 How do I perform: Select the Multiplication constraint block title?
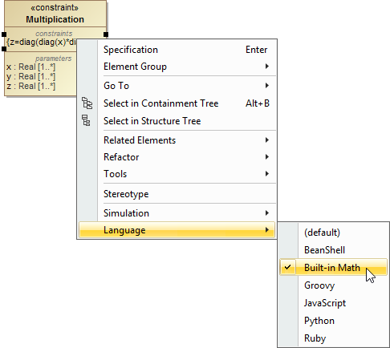click(55, 19)
